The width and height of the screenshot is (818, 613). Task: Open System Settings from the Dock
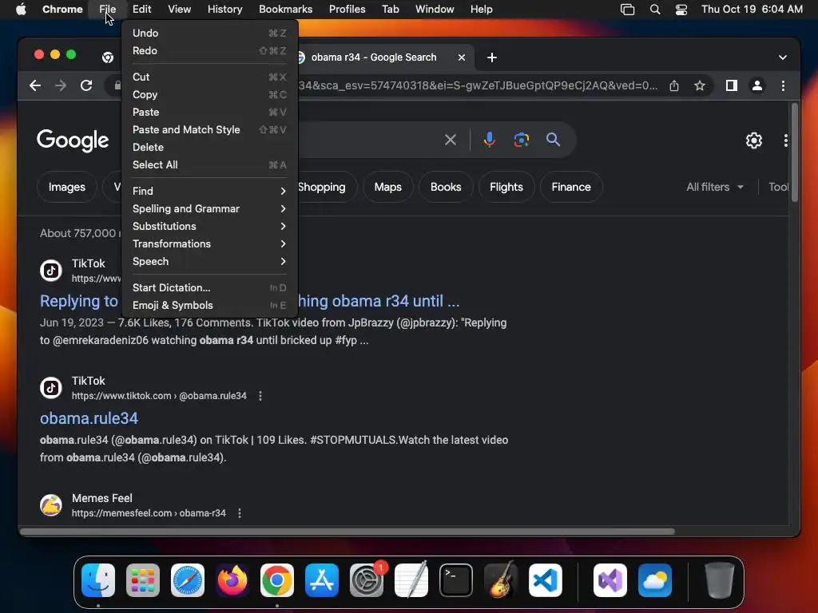point(366,580)
